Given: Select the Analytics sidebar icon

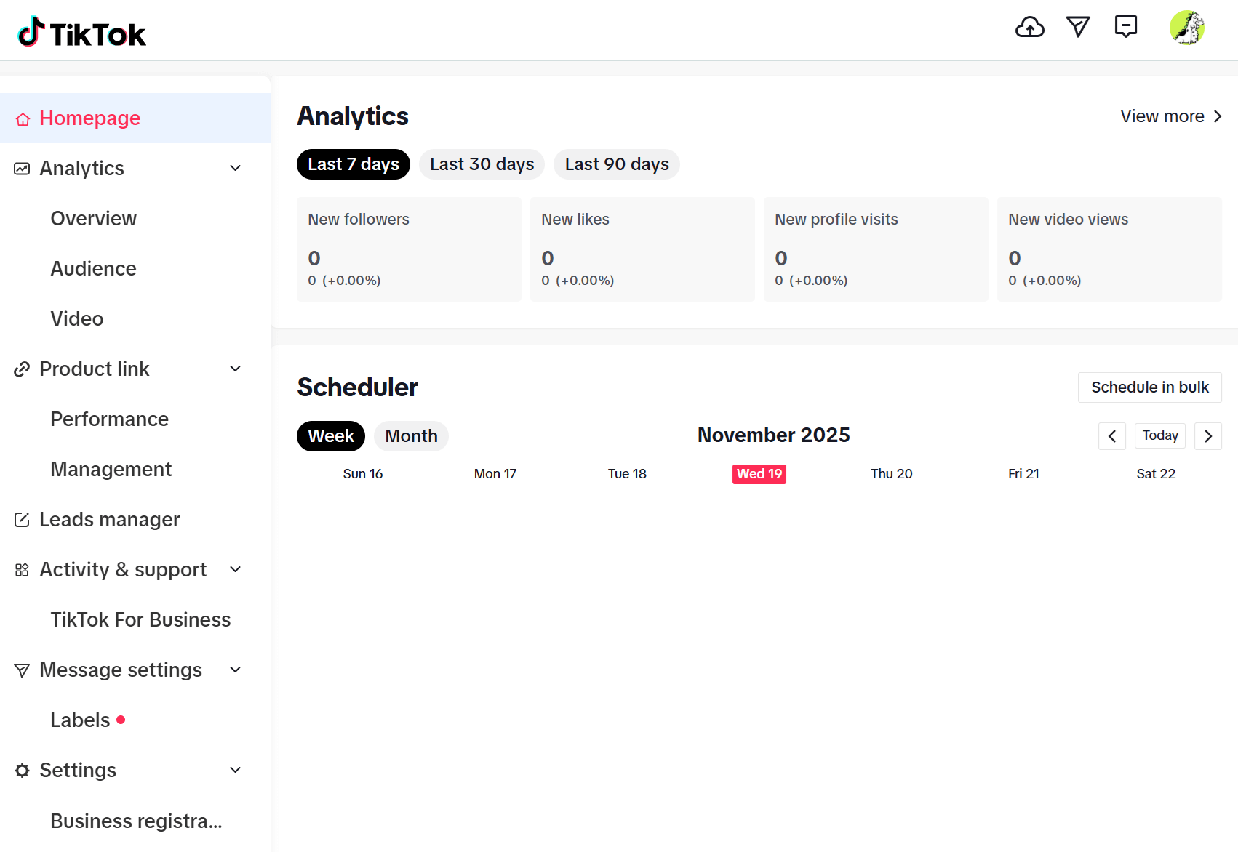Looking at the screenshot, I should tap(21, 168).
